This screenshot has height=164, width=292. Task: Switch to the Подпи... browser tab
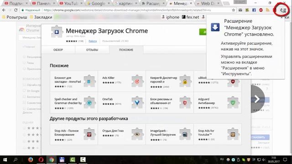point(16,3)
